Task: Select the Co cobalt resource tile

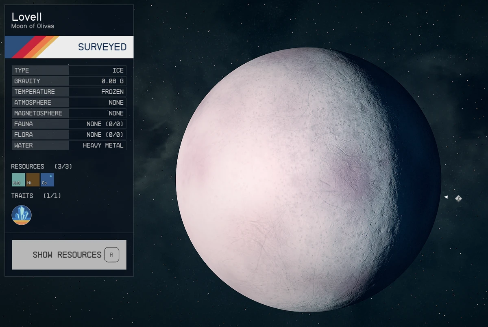Action: click(48, 180)
